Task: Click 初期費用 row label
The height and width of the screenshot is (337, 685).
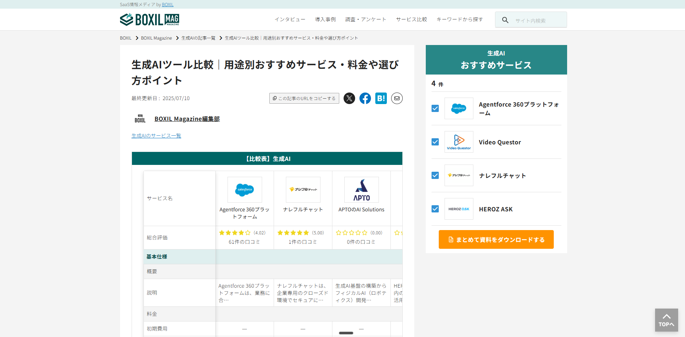Action: (157, 329)
